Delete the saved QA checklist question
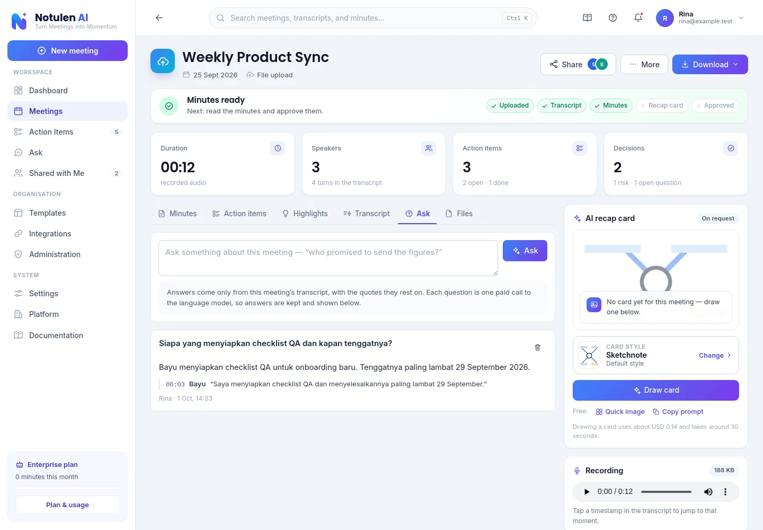The image size is (763, 530). [x=537, y=348]
